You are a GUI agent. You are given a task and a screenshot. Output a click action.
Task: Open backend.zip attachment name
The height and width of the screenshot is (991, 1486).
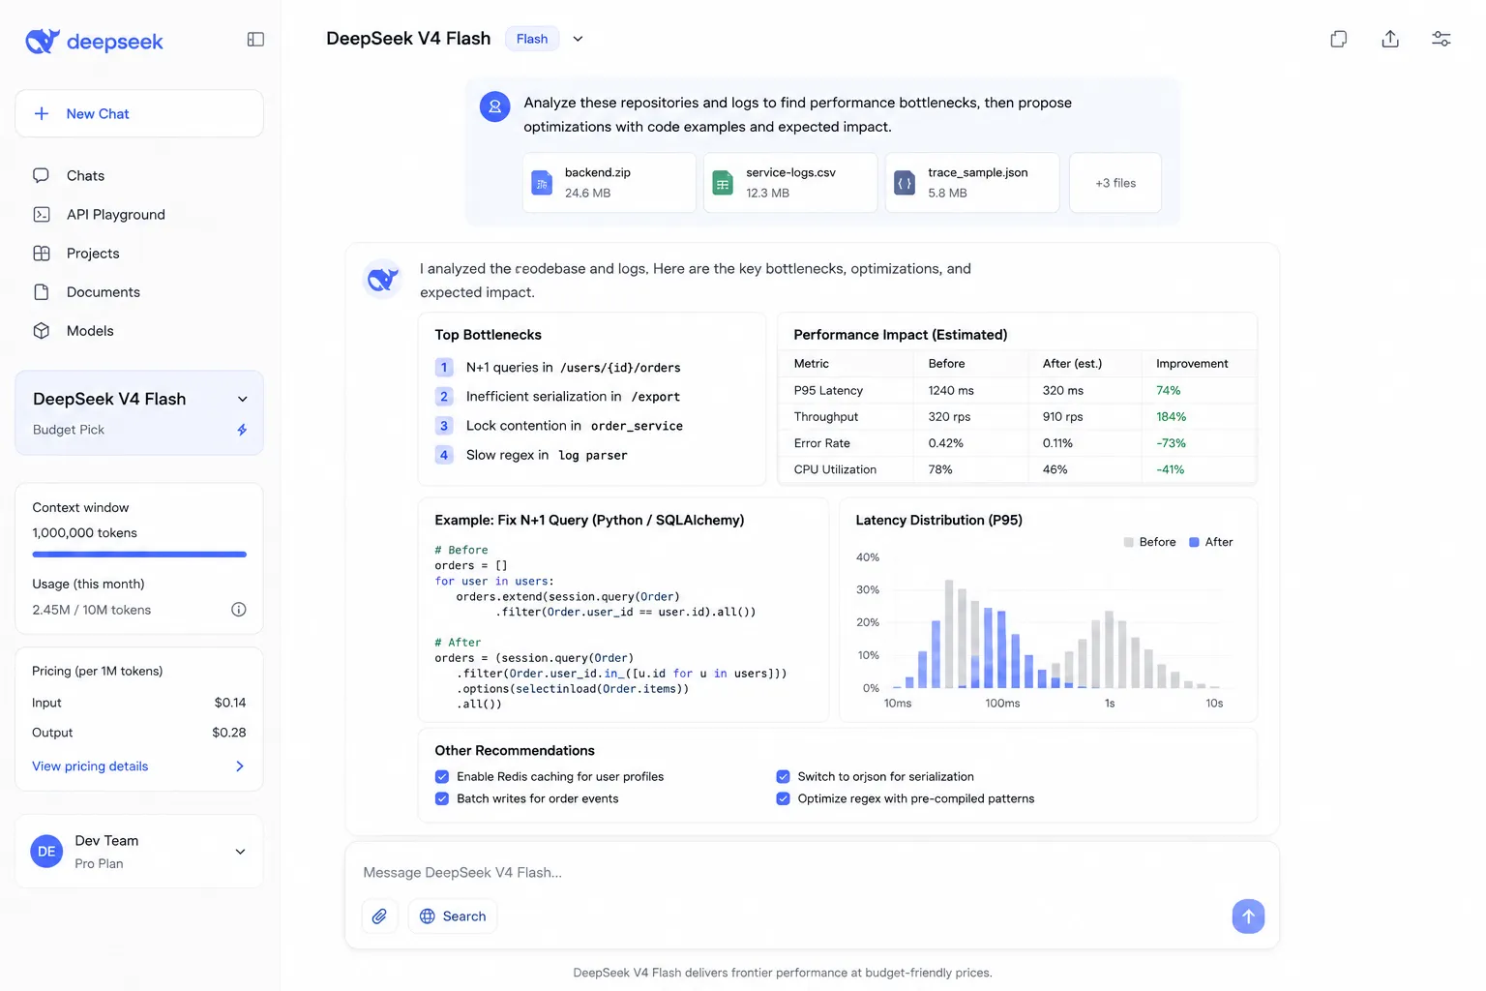coord(598,172)
